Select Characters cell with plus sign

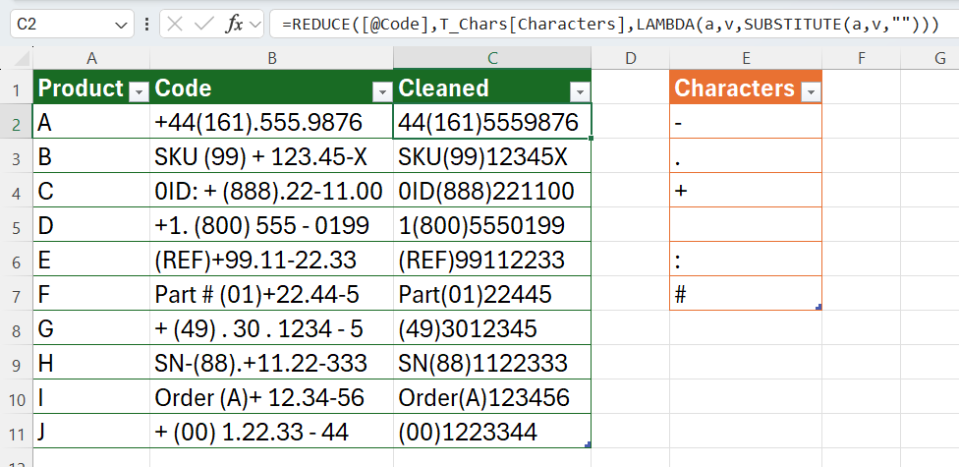746,191
